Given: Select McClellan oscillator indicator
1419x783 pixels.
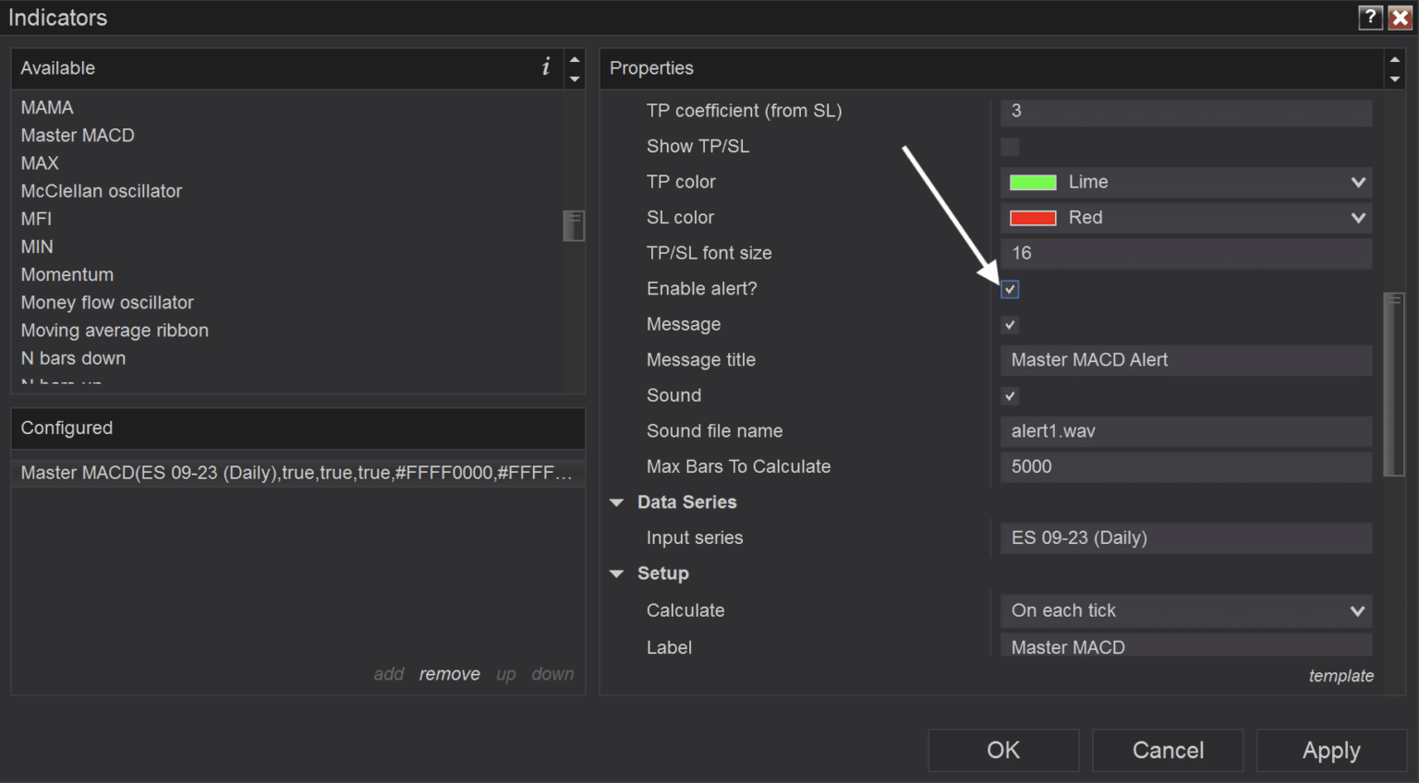Looking at the screenshot, I should pos(102,191).
